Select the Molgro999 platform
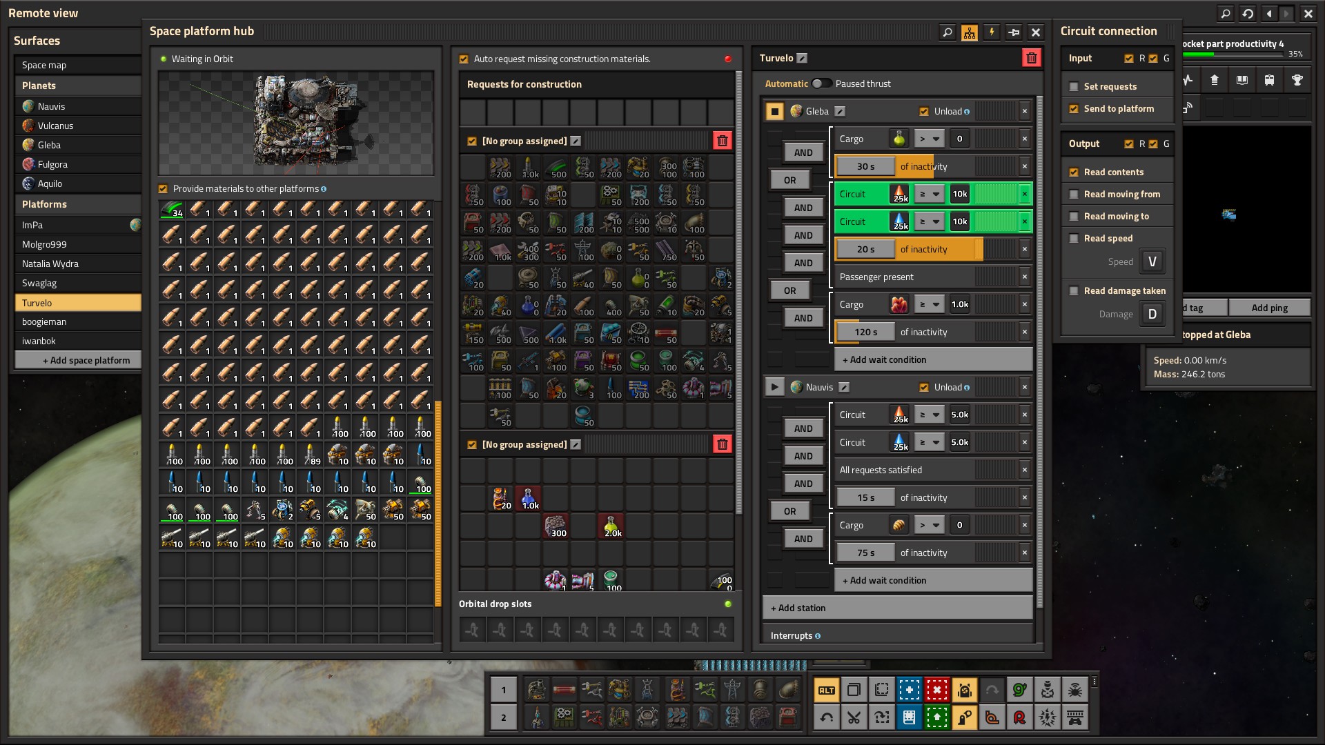Screen dimensions: 1325x745 tap(78, 244)
